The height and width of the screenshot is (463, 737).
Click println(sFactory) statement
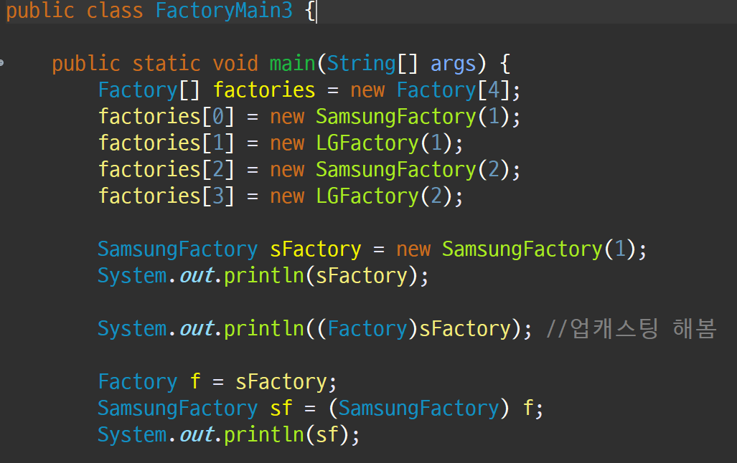click(x=263, y=276)
